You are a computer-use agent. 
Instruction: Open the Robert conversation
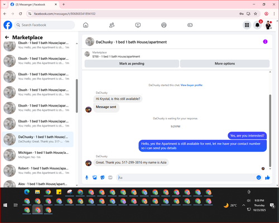point(38,171)
